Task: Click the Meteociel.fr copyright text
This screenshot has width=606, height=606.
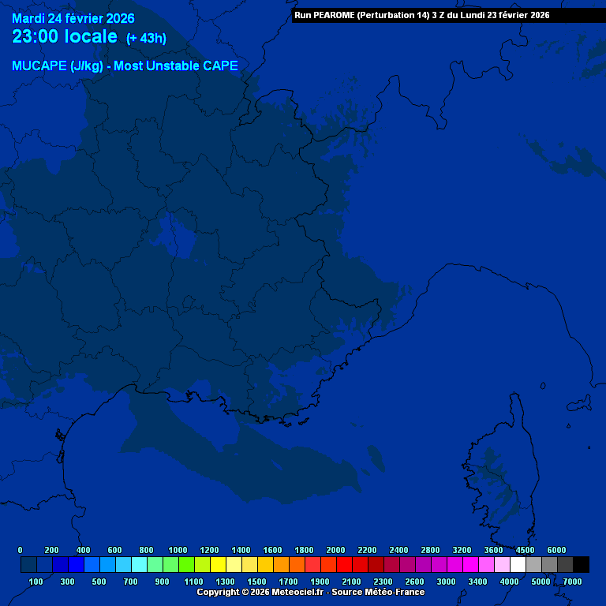Action: tap(260, 592)
